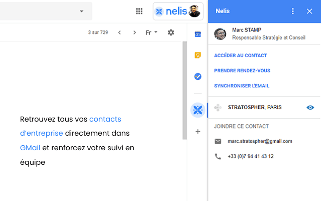This screenshot has height=201, width=321.
Task: Go to the older email arrow
Action: point(134,32)
